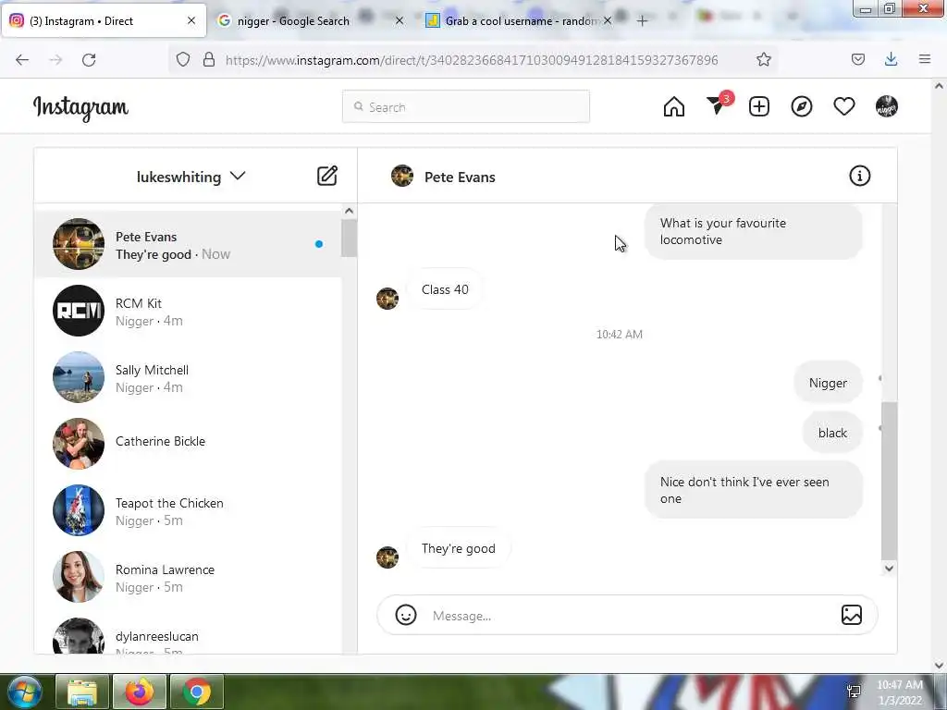Select the 'Nice don't think I've ever seen one' message
The image size is (947, 710).
(753, 490)
